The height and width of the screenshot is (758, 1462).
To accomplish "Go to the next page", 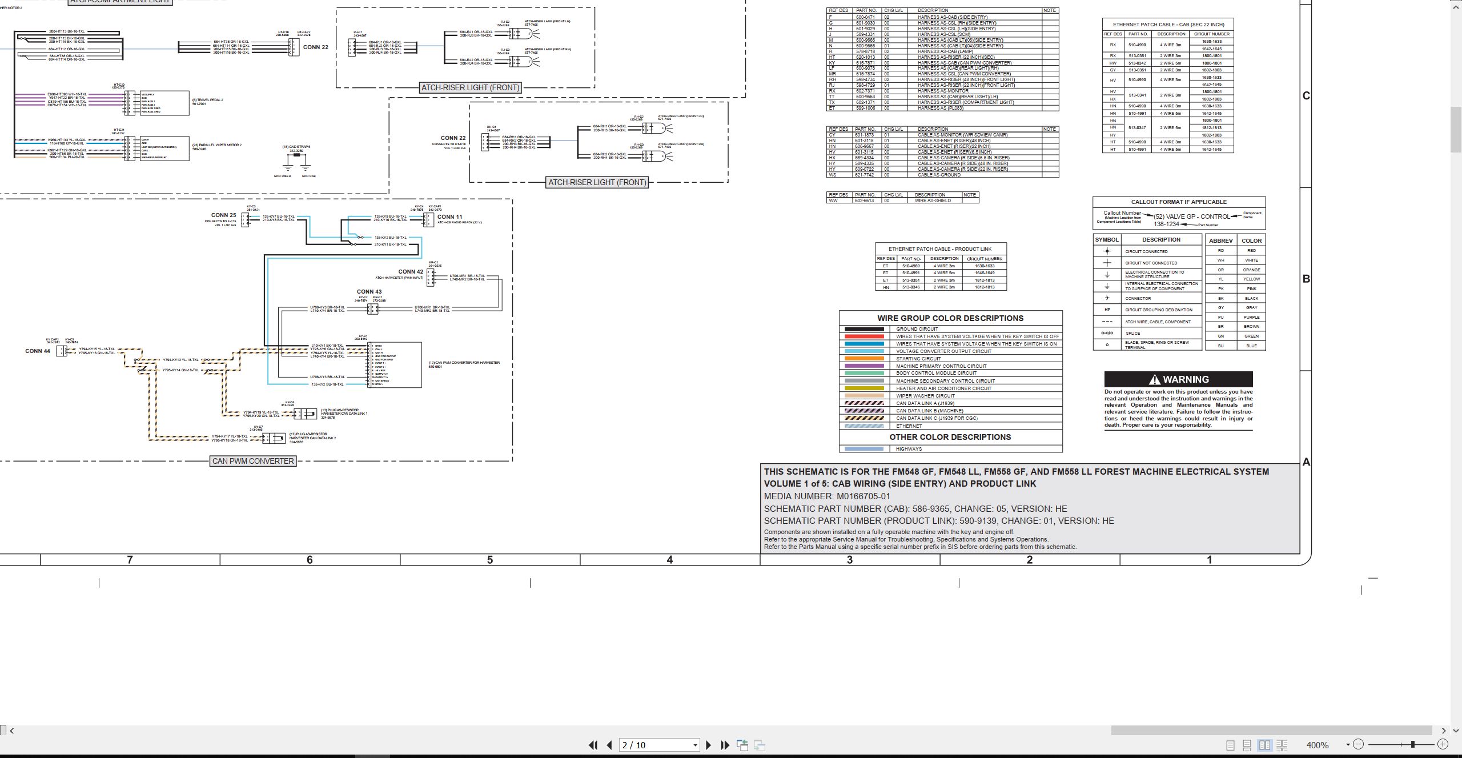I will pyautogui.click(x=709, y=745).
